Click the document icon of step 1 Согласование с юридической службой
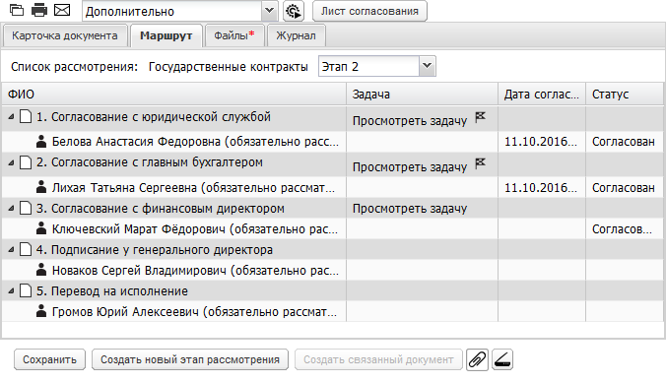The width and height of the screenshot is (666, 383). 26,116
